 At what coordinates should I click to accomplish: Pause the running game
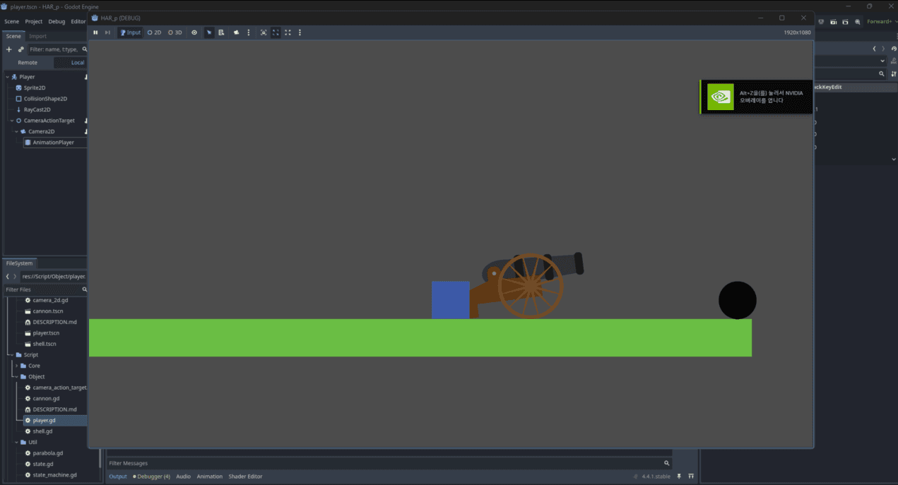pyautogui.click(x=95, y=32)
